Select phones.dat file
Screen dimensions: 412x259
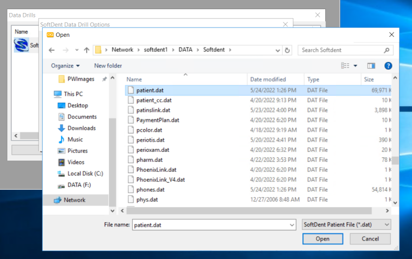150,190
